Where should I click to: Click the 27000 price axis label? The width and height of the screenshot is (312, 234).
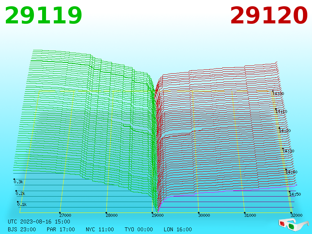65,215
